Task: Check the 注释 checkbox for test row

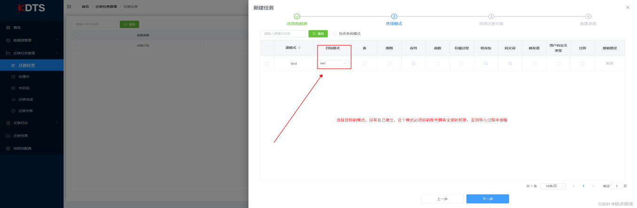Action: click(x=583, y=63)
